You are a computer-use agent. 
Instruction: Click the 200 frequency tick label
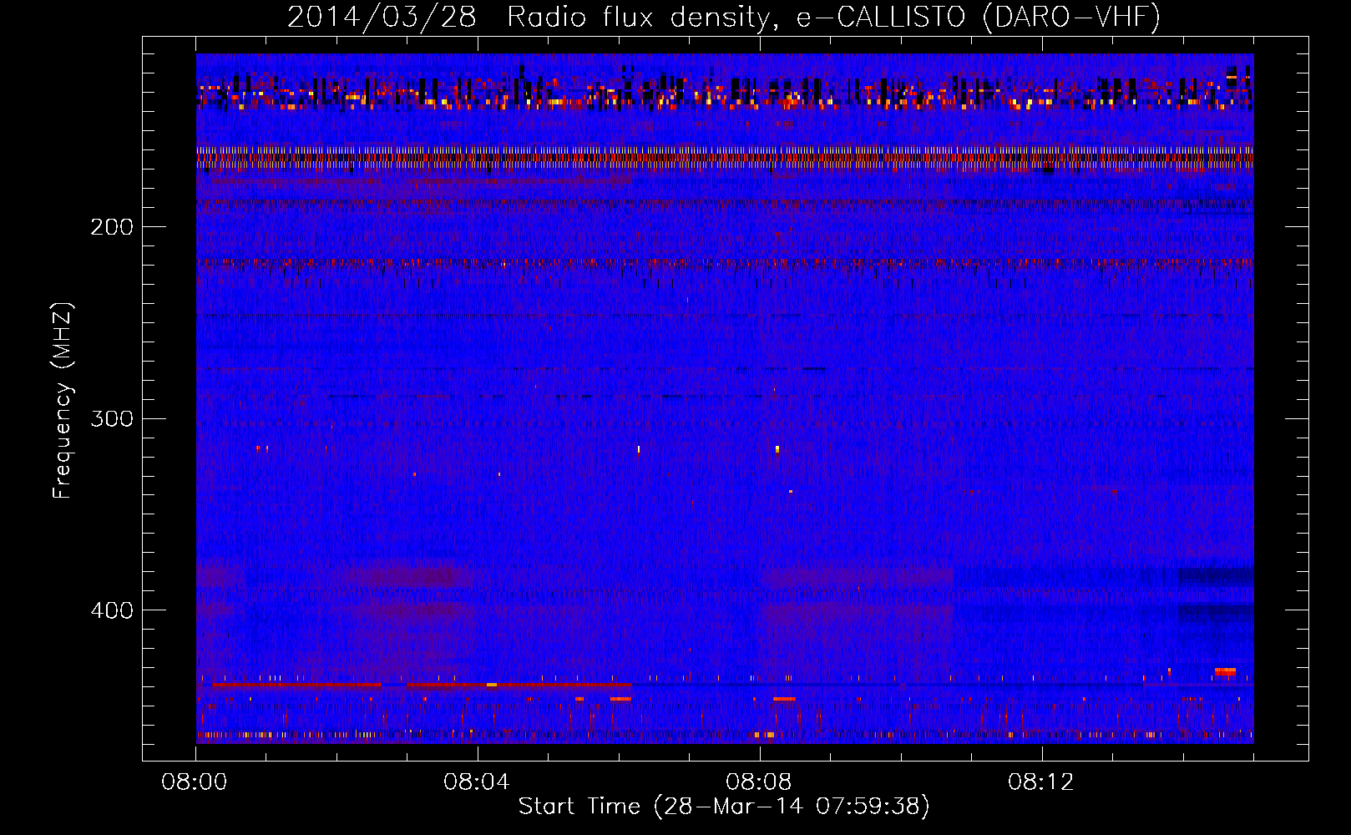point(112,227)
